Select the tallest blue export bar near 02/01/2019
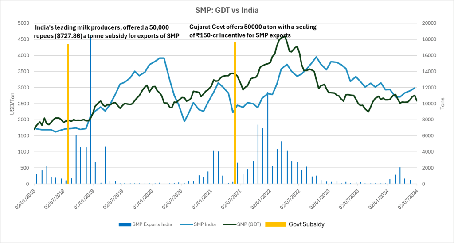The height and width of the screenshot is (243, 454). (91, 111)
